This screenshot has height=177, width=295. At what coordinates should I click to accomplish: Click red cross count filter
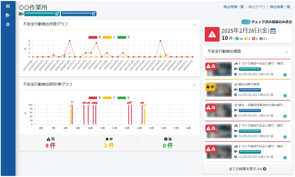click(x=255, y=39)
